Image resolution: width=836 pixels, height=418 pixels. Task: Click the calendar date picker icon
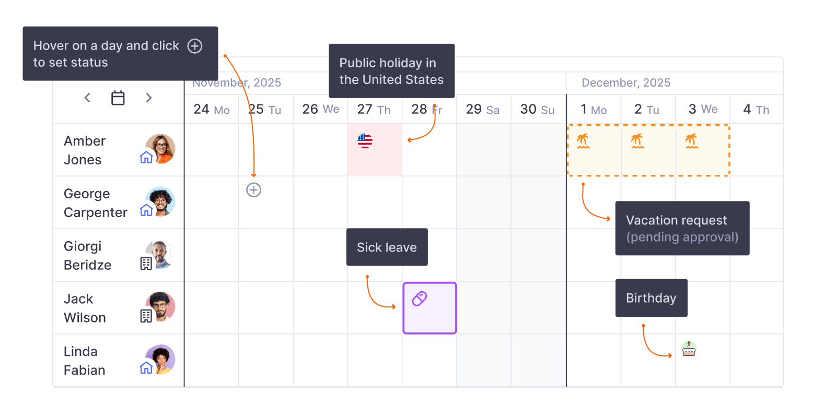point(118,98)
